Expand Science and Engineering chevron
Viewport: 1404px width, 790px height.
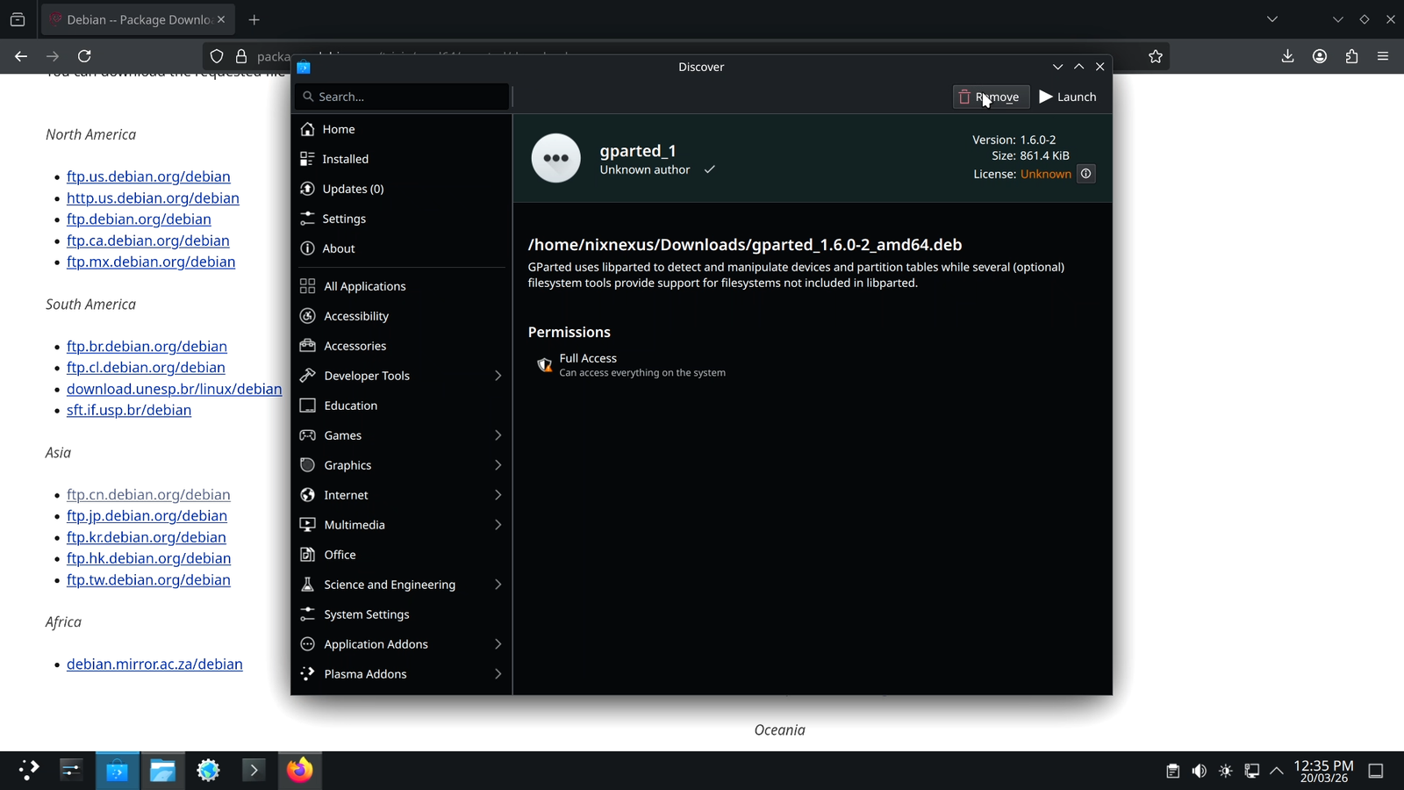pos(498,585)
